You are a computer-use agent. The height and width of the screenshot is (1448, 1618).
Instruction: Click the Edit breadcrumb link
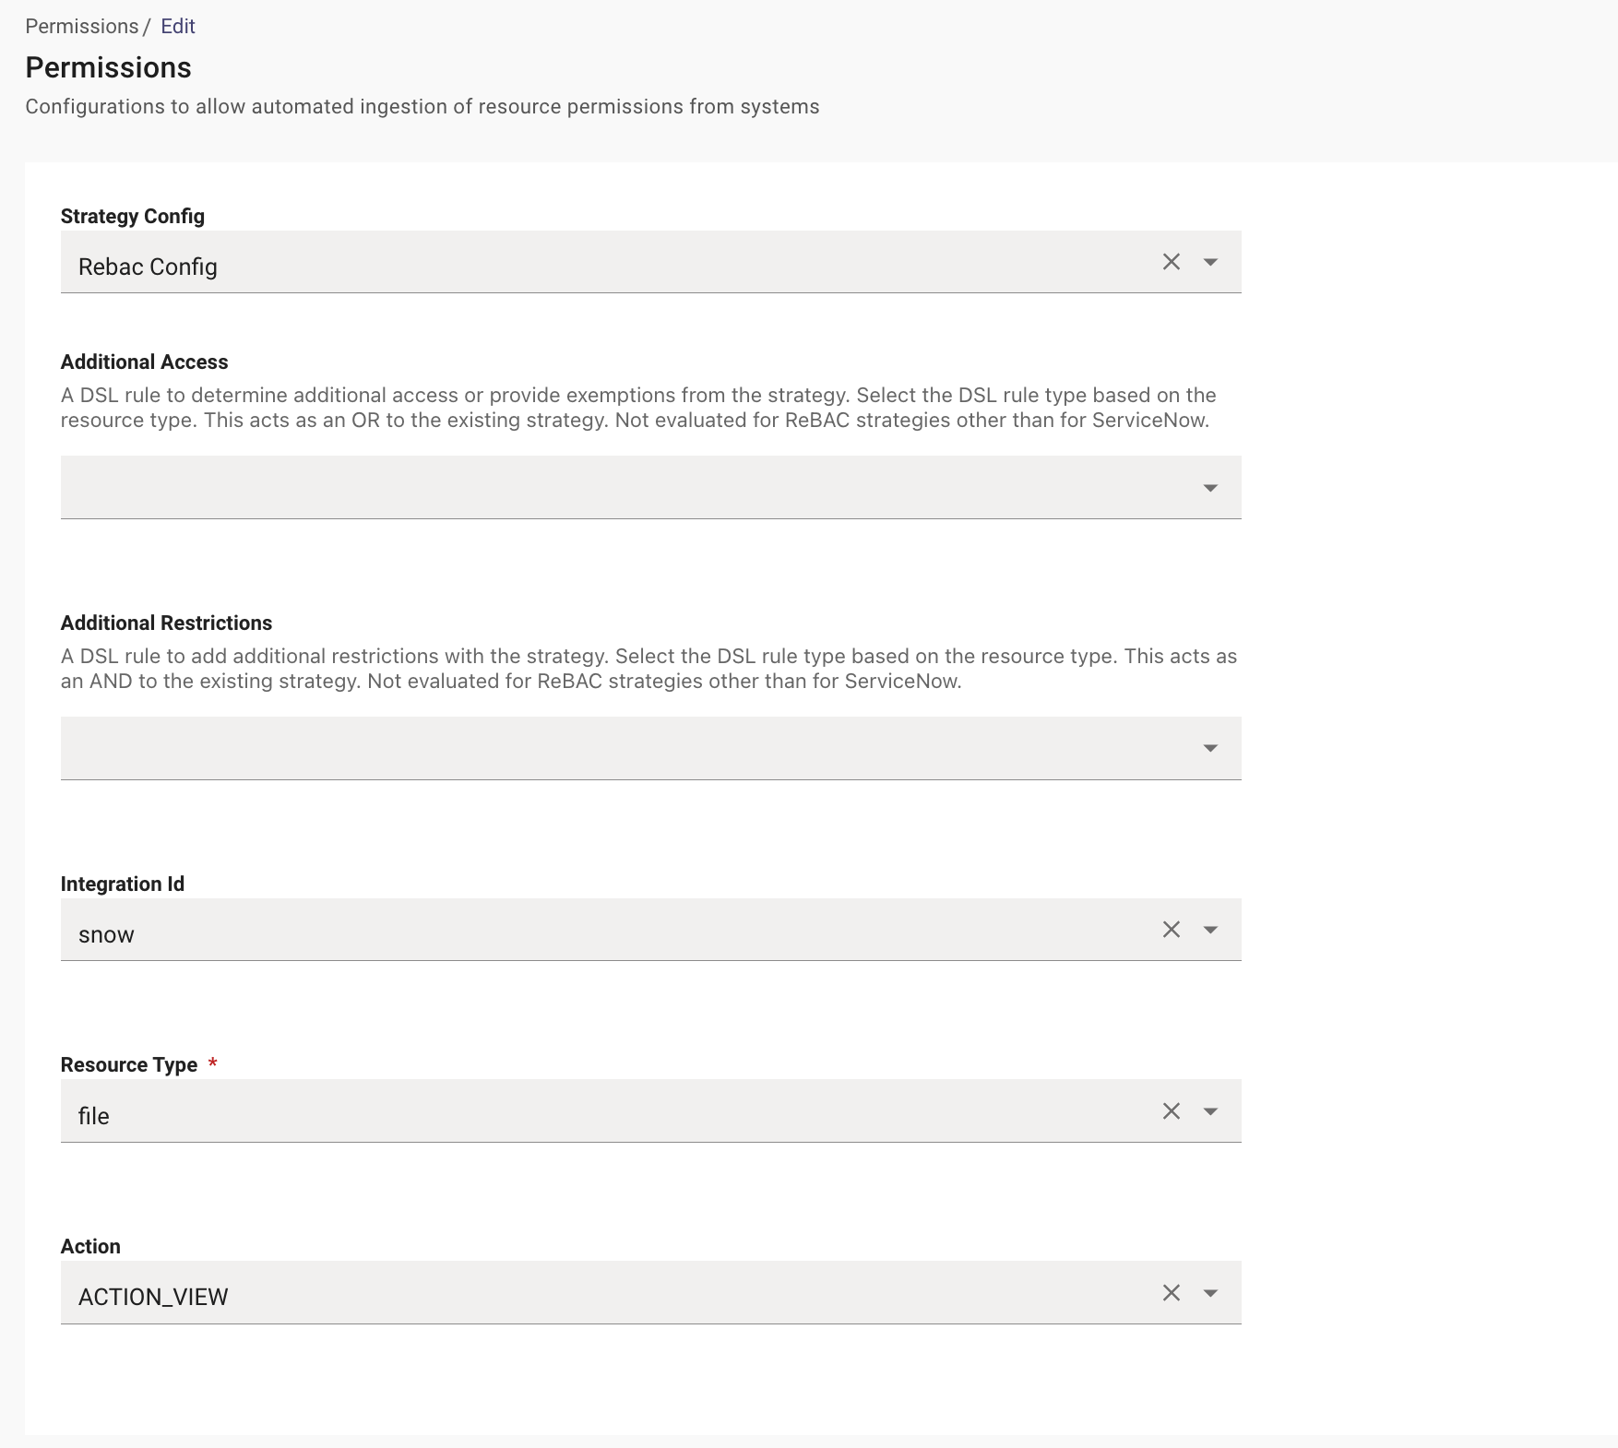click(178, 26)
